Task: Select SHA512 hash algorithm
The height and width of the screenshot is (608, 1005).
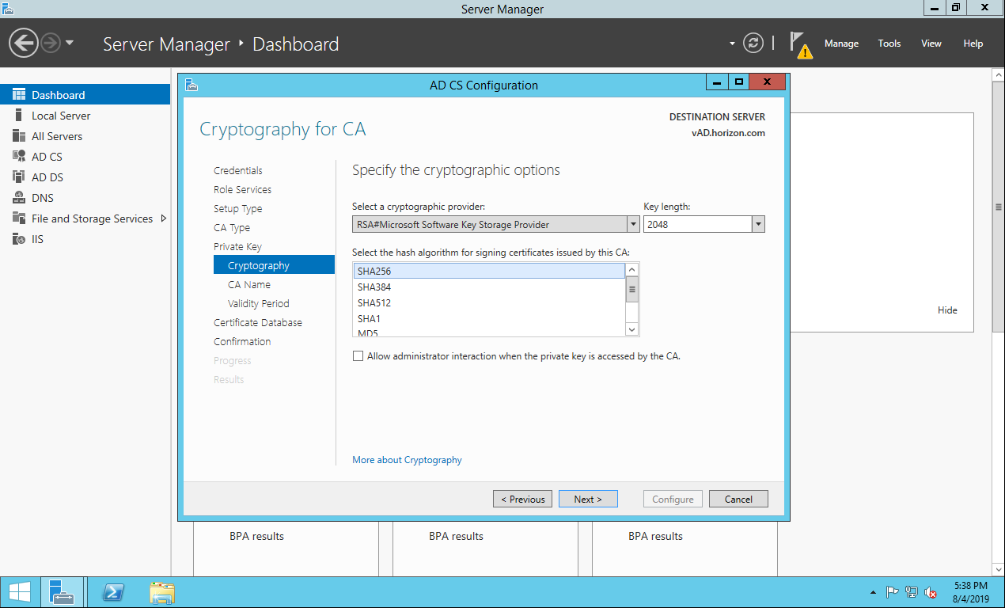Action: [x=374, y=303]
